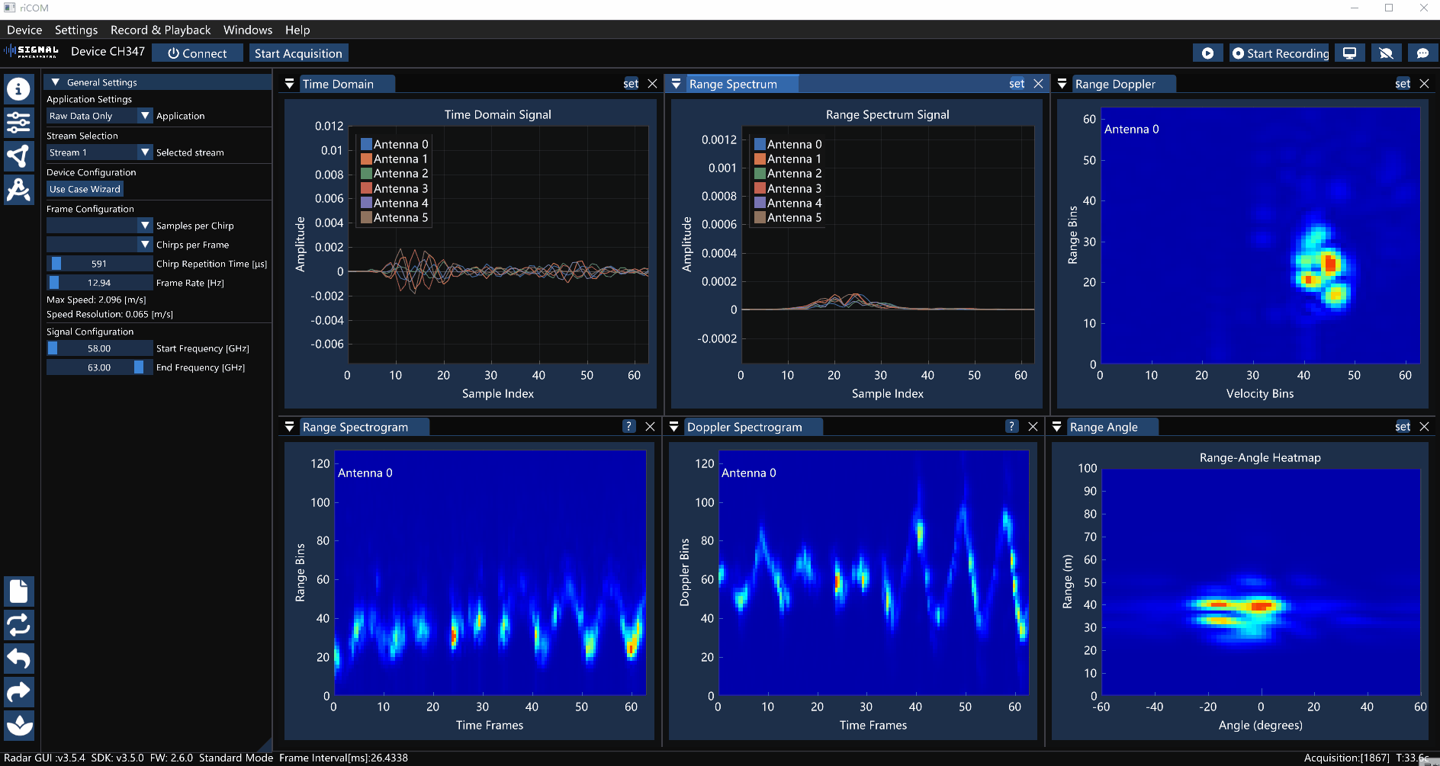
Task: Adjust the Chirp Repetition Time slider
Action: (56, 263)
